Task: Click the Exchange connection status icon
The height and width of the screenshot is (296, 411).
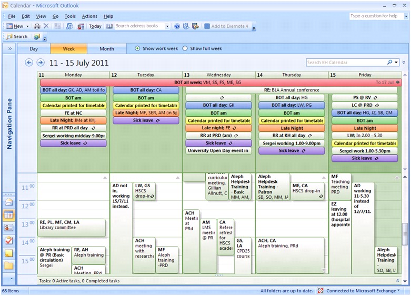Action: [320, 291]
